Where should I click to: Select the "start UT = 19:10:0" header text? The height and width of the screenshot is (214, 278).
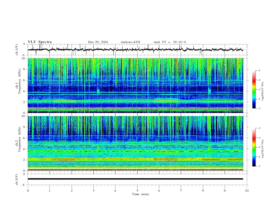coord(170,42)
